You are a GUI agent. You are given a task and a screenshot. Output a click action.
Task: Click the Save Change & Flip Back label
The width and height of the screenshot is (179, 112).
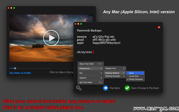[145, 88]
